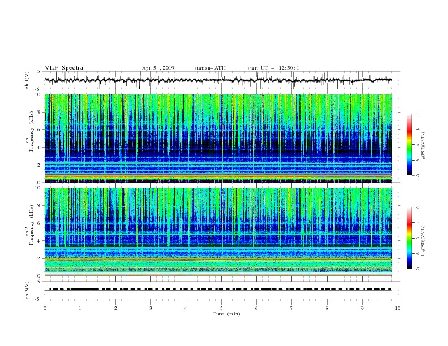Click the "-7" tick of the ch.2 colorbar

click(x=417, y=269)
